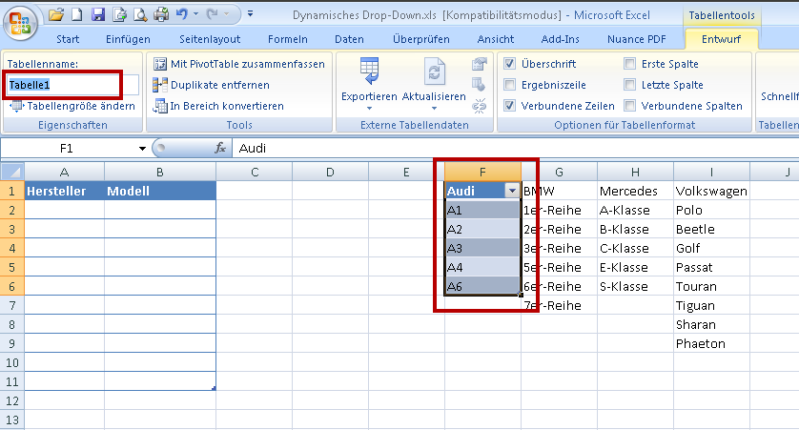Open the Formeln tab
The height and width of the screenshot is (430, 799).
[288, 39]
